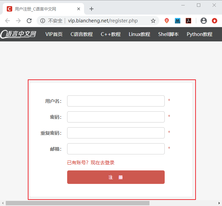The width and height of the screenshot is (222, 206).
Task: Click the red update arrow icon
Action: point(215,21)
